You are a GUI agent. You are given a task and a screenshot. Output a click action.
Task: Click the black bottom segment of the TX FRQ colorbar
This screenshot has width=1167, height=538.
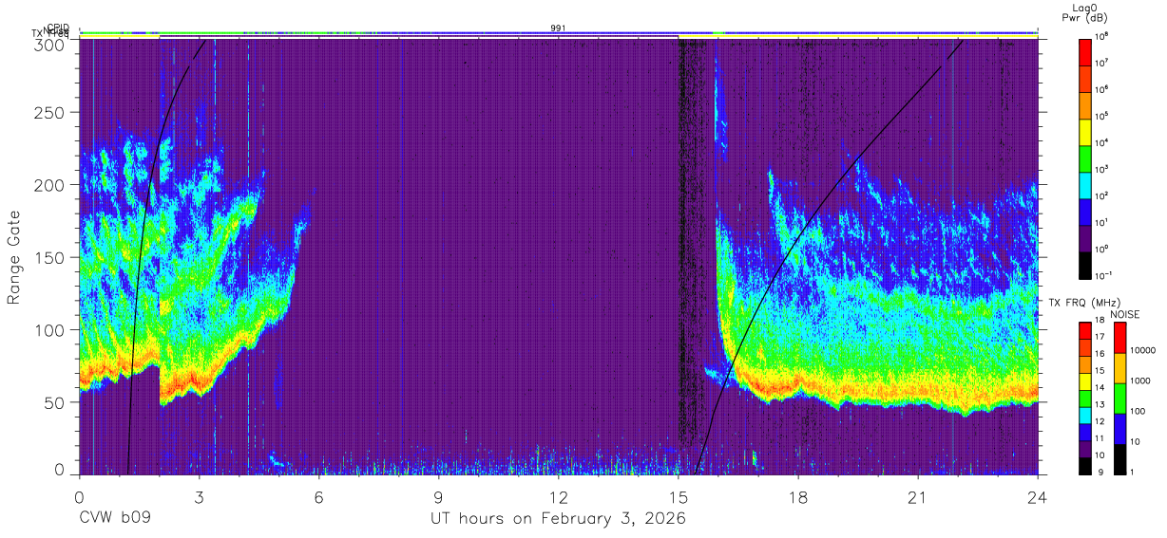click(x=1085, y=464)
